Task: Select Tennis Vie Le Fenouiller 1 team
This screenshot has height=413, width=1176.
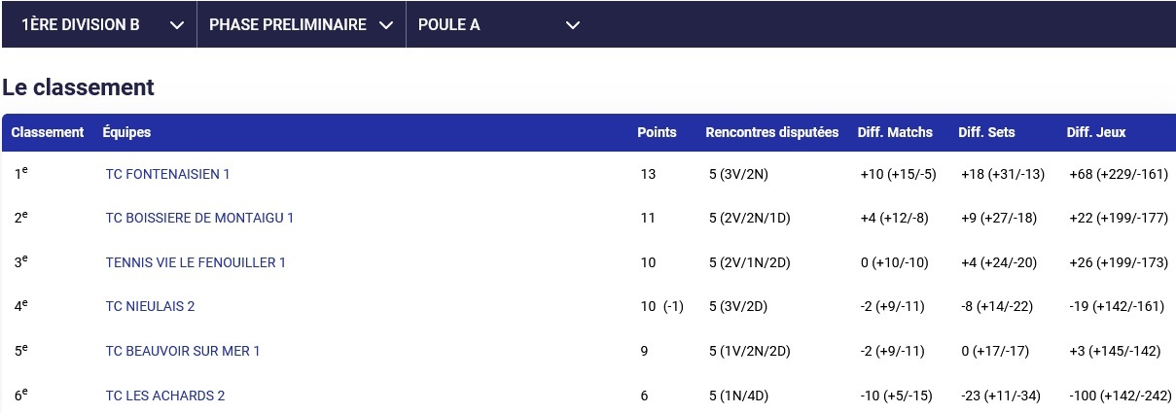Action: pyautogui.click(x=196, y=262)
